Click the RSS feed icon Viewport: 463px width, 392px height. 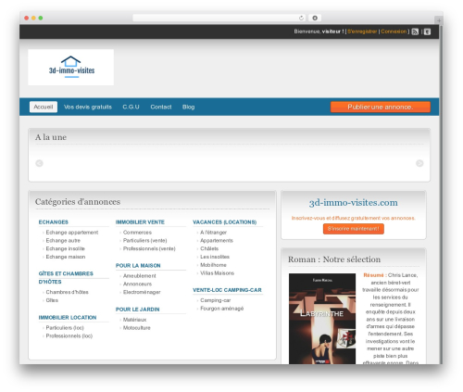(x=415, y=32)
